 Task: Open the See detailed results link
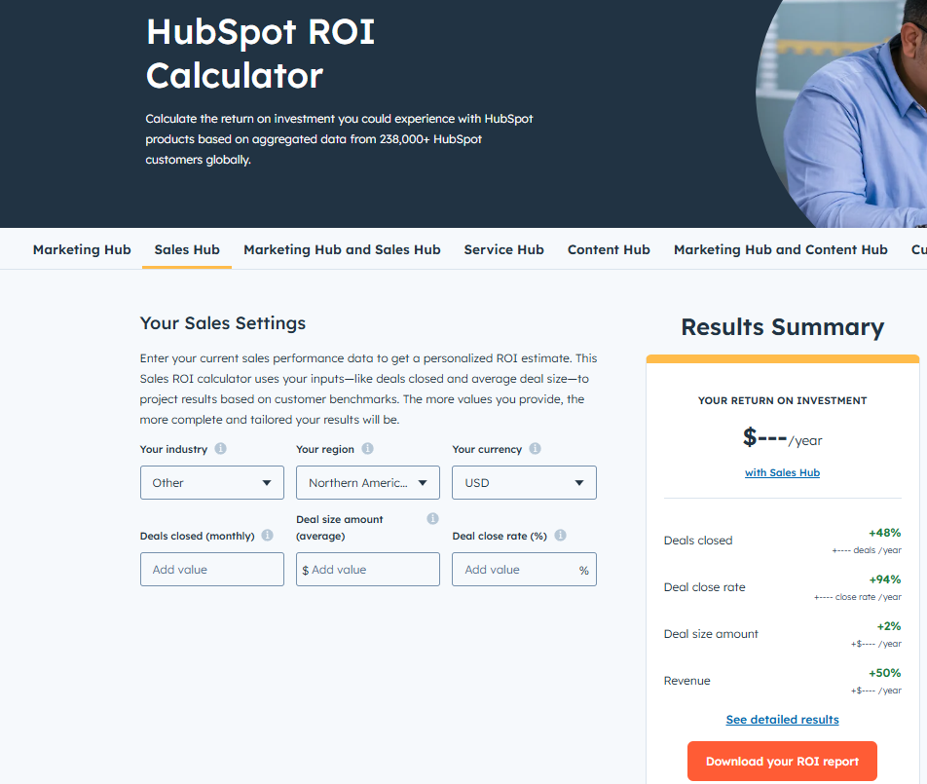[x=782, y=720]
